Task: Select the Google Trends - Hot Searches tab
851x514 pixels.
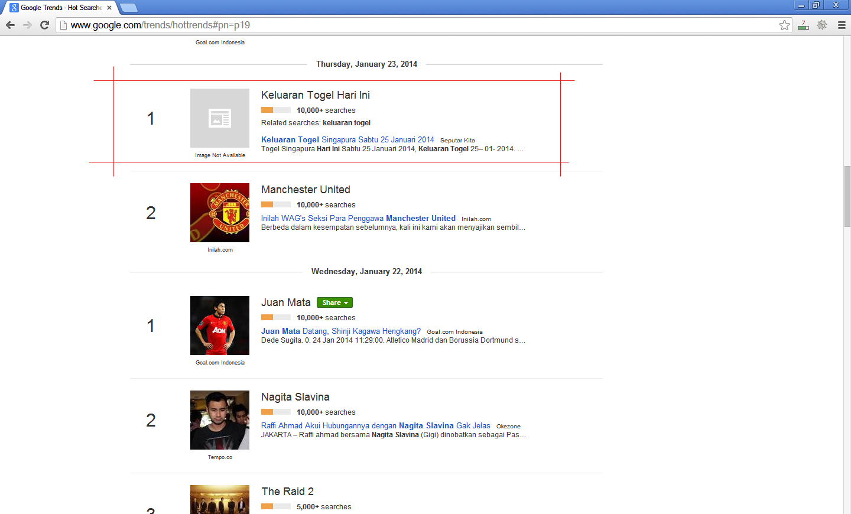Action: tap(61, 8)
